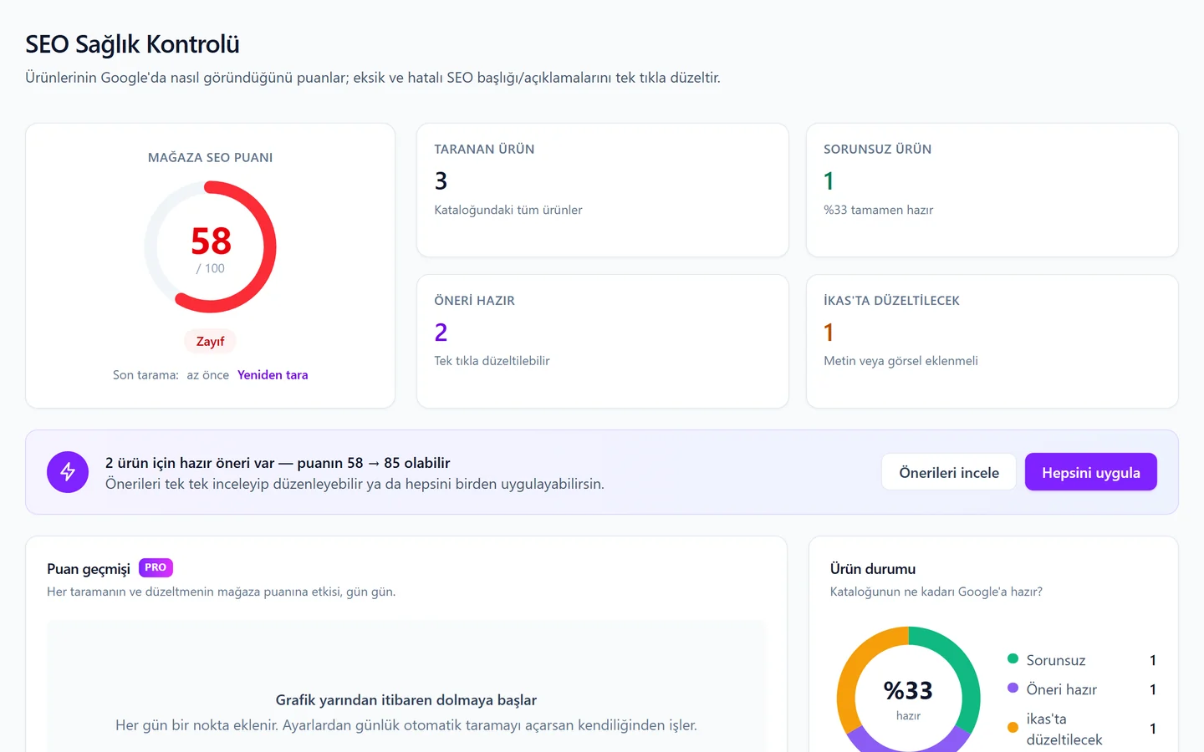Screen dimensions: 1204x752
Task: Click the Zayıf status badge
Action: point(210,342)
